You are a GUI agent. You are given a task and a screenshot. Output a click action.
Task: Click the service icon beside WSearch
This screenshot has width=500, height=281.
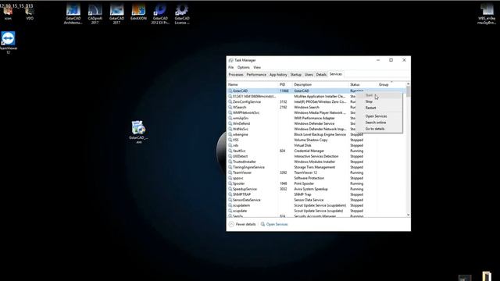[x=230, y=107]
